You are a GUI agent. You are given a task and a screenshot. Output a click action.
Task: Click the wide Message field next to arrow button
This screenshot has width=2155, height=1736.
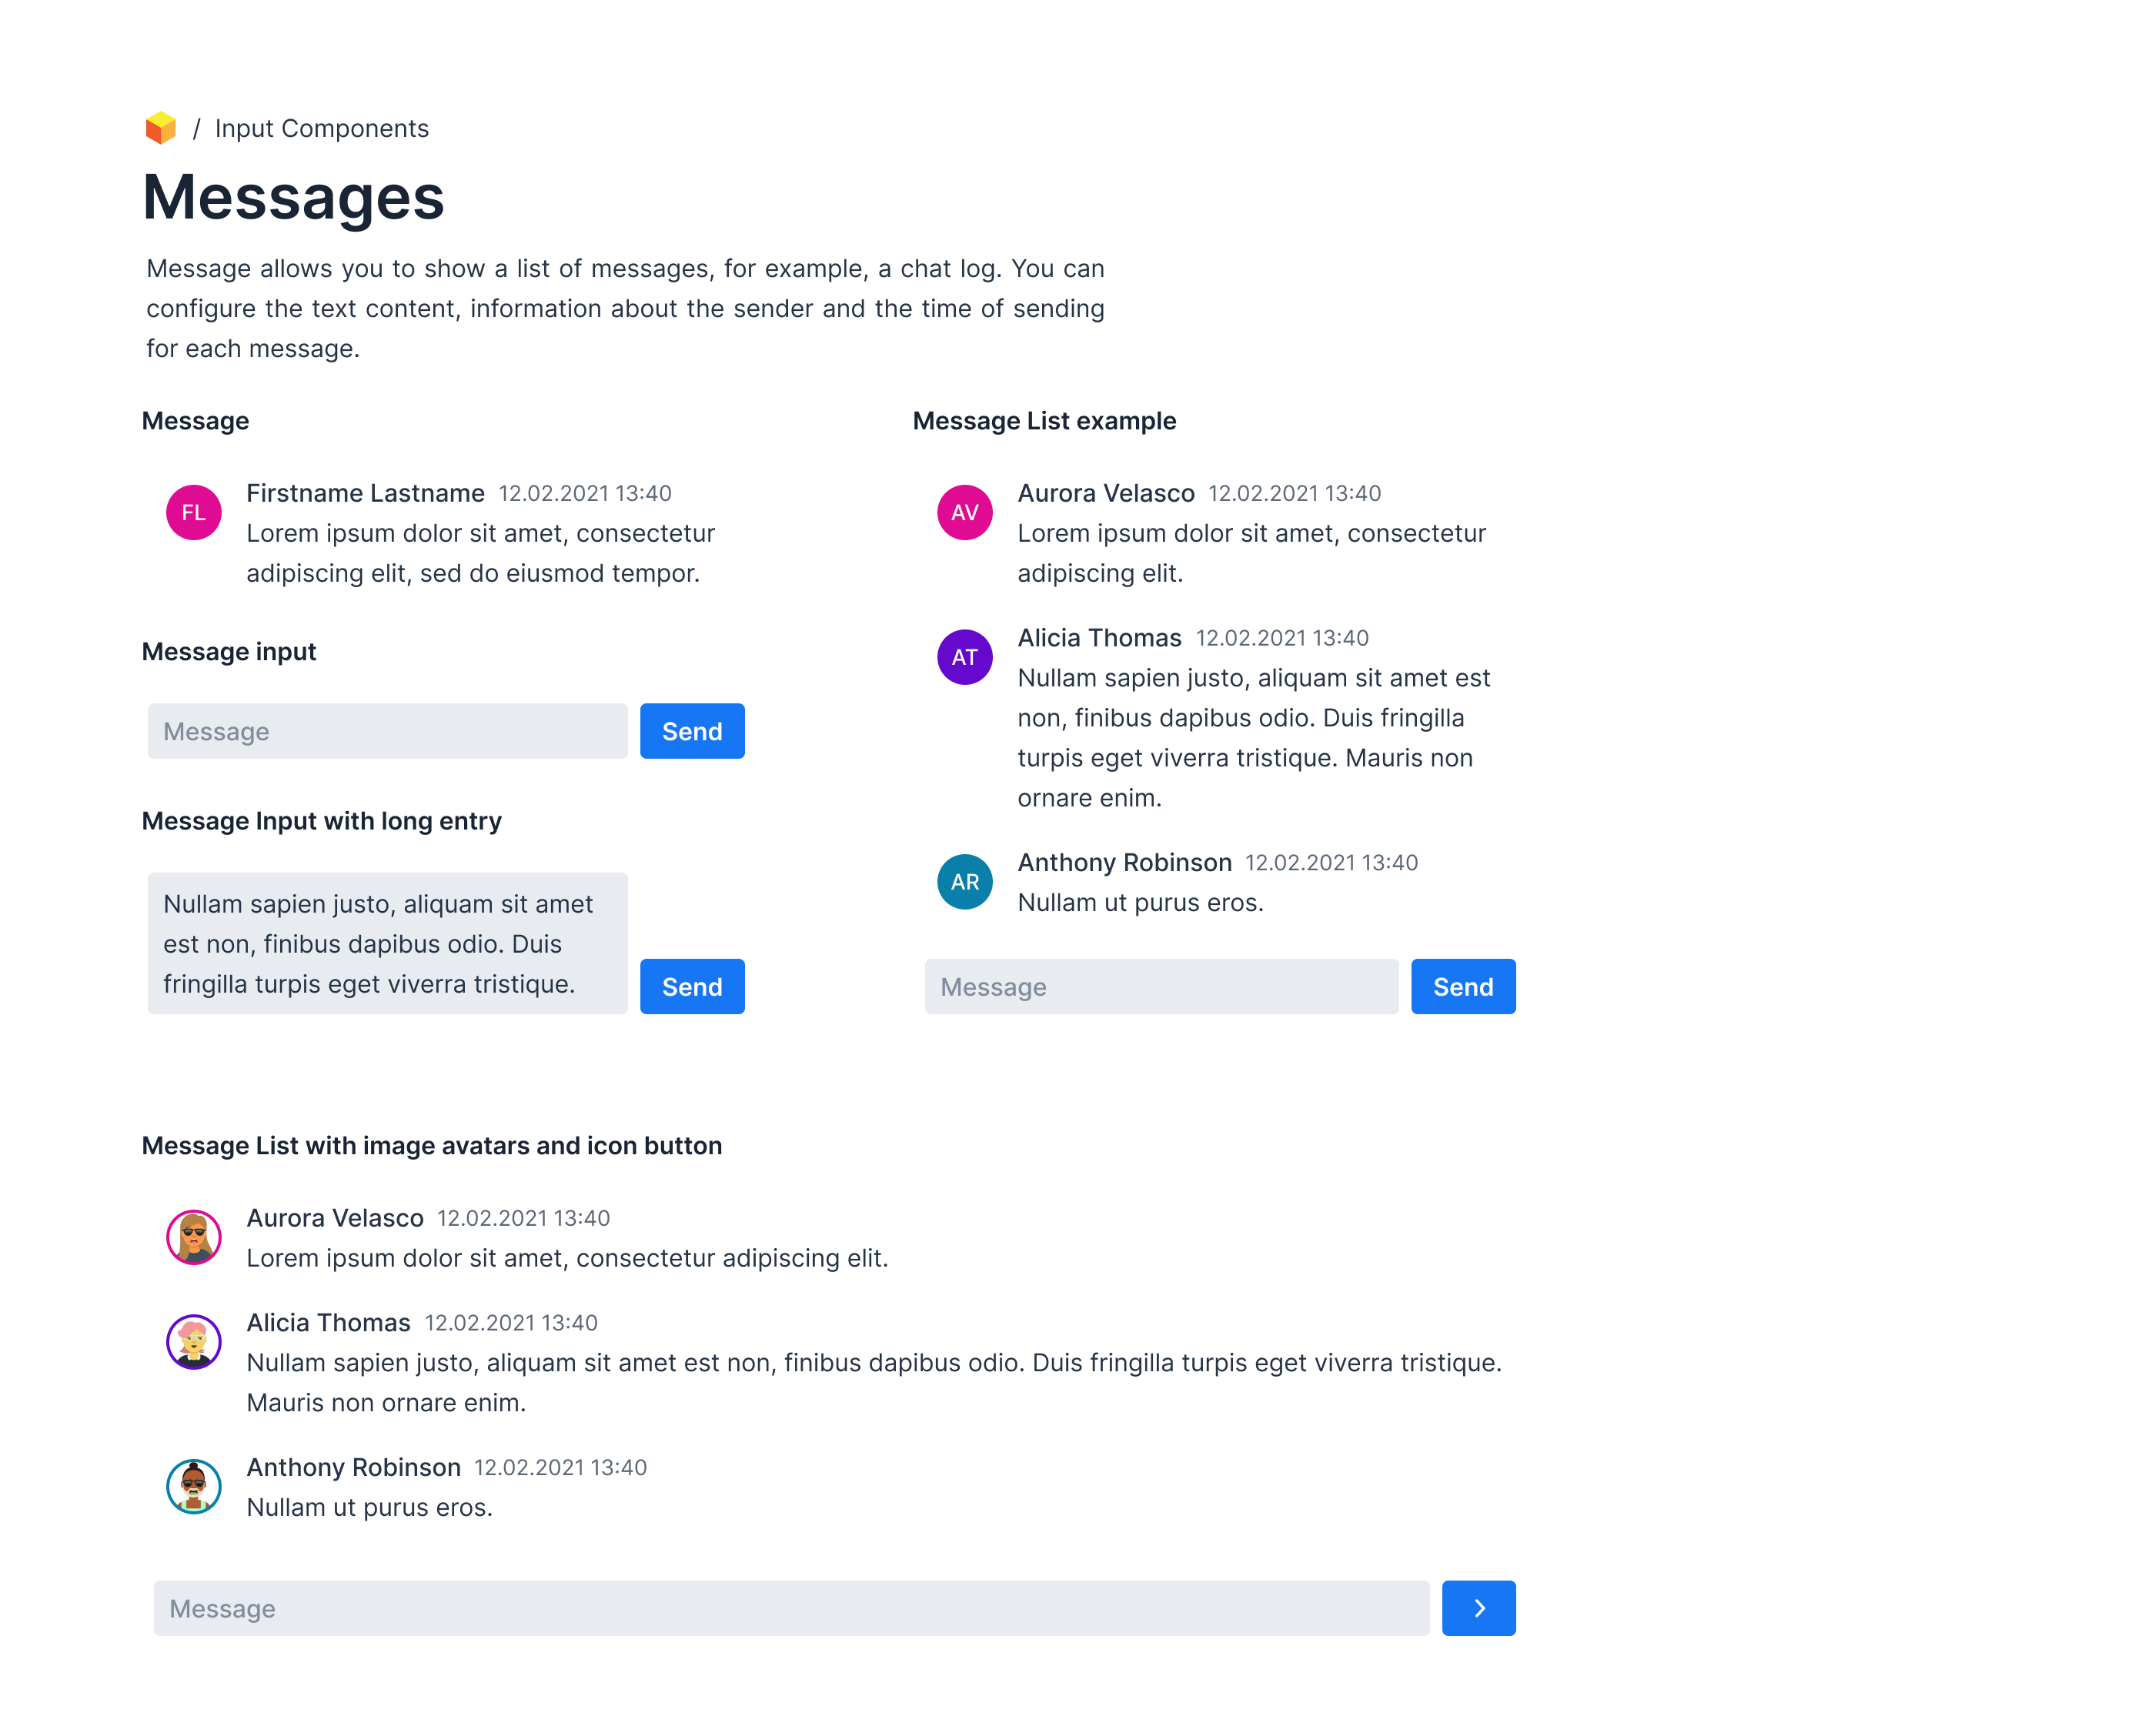[x=791, y=1608]
